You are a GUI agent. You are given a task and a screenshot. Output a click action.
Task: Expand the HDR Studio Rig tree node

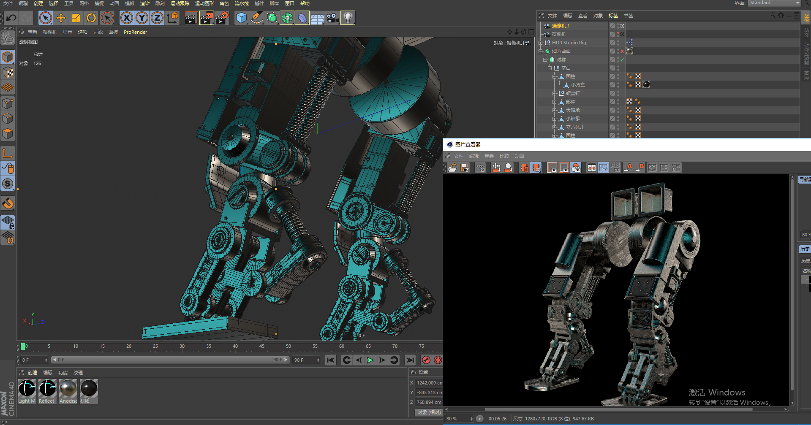tap(540, 43)
